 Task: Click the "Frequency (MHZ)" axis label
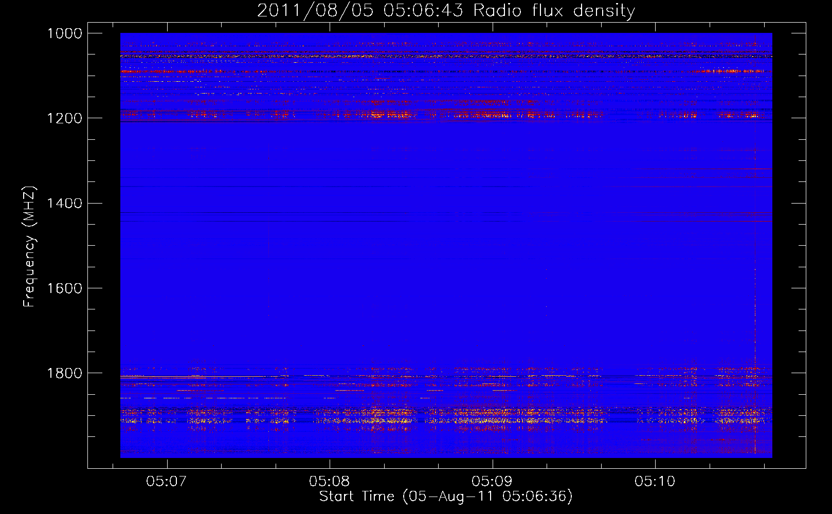tap(29, 247)
